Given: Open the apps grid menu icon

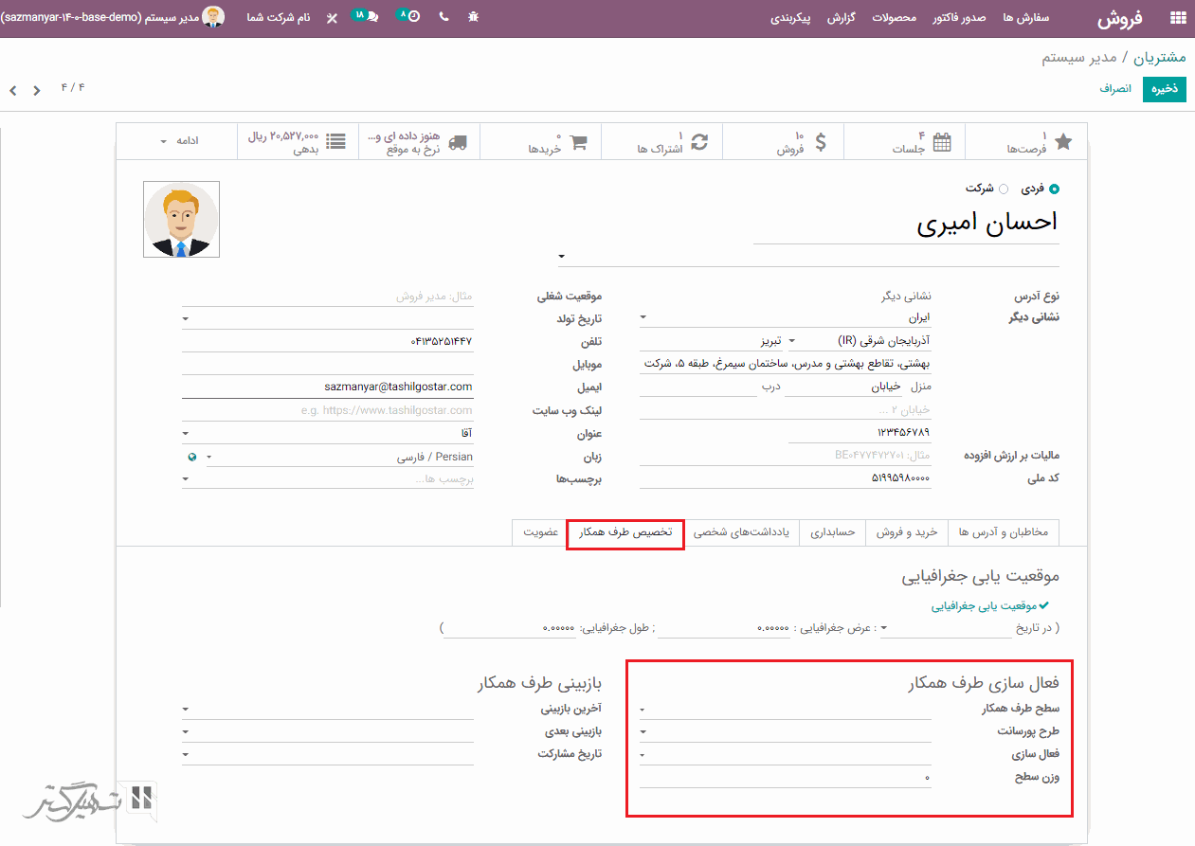Looking at the screenshot, I should [1178, 18].
